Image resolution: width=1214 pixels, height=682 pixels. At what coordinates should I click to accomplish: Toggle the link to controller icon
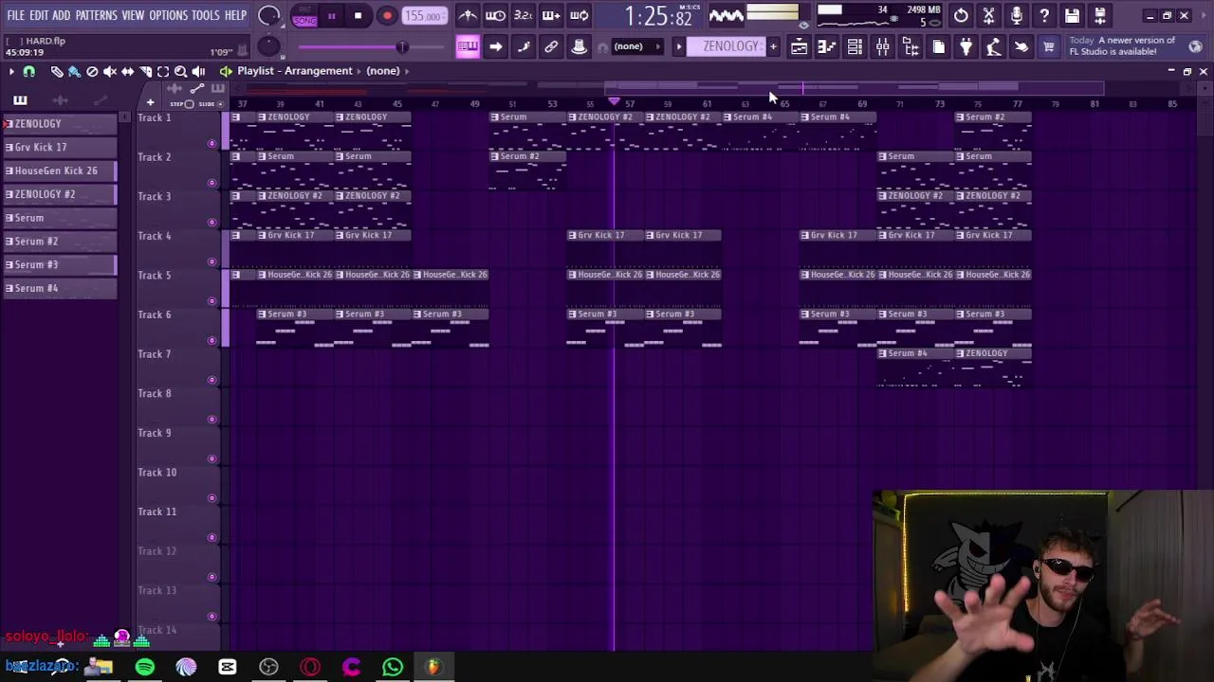pyautogui.click(x=551, y=46)
